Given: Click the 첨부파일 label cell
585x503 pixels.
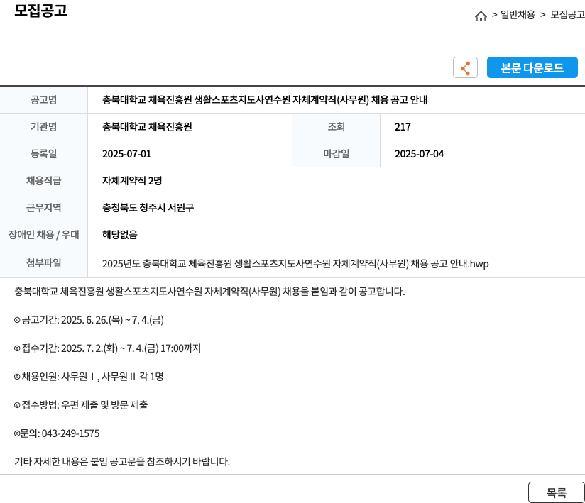Looking at the screenshot, I should point(43,263).
